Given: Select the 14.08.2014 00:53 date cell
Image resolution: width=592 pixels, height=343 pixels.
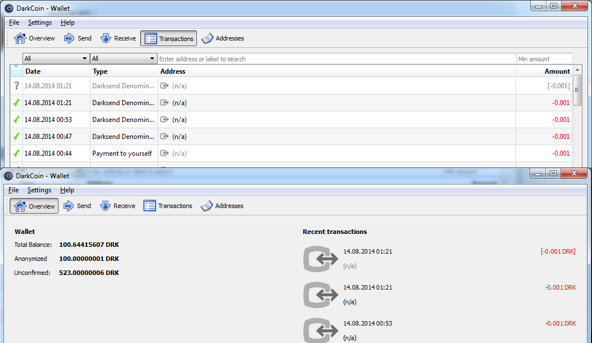Looking at the screenshot, I should [x=56, y=120].
